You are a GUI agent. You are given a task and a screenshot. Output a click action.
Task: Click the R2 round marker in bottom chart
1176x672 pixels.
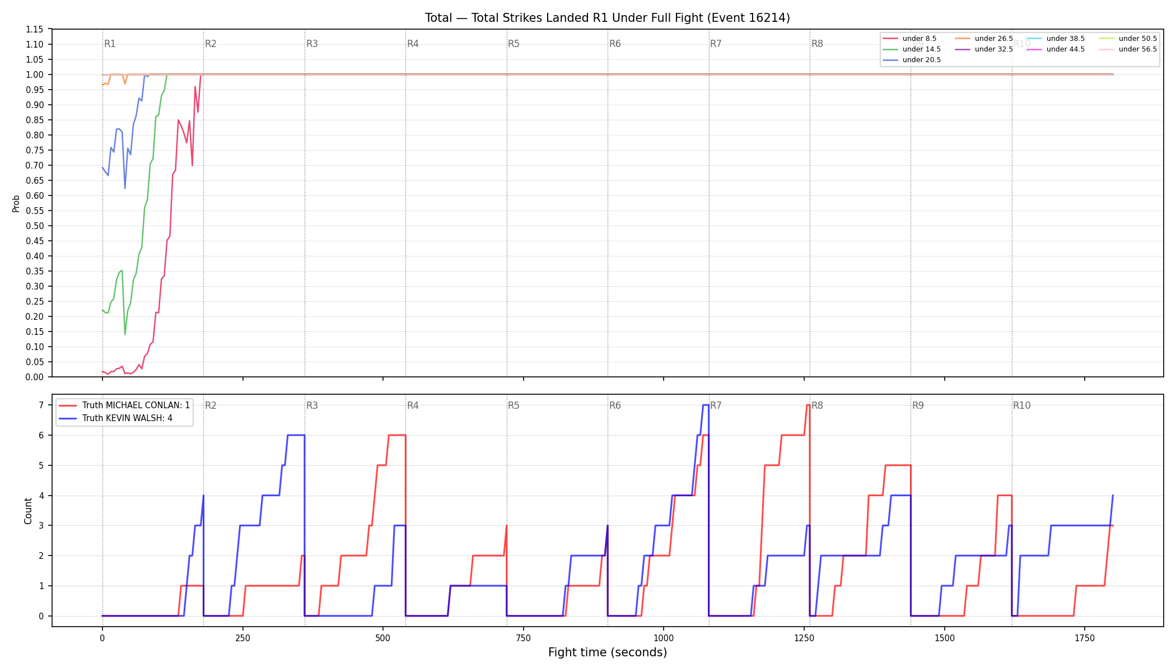coord(211,405)
